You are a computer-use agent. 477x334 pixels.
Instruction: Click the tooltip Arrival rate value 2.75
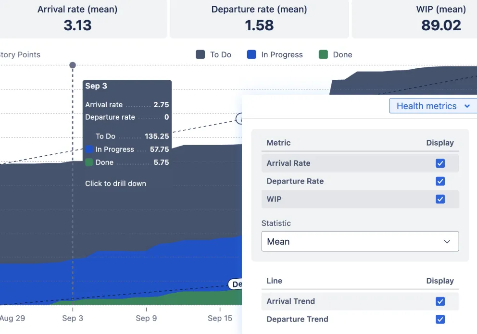click(x=161, y=105)
